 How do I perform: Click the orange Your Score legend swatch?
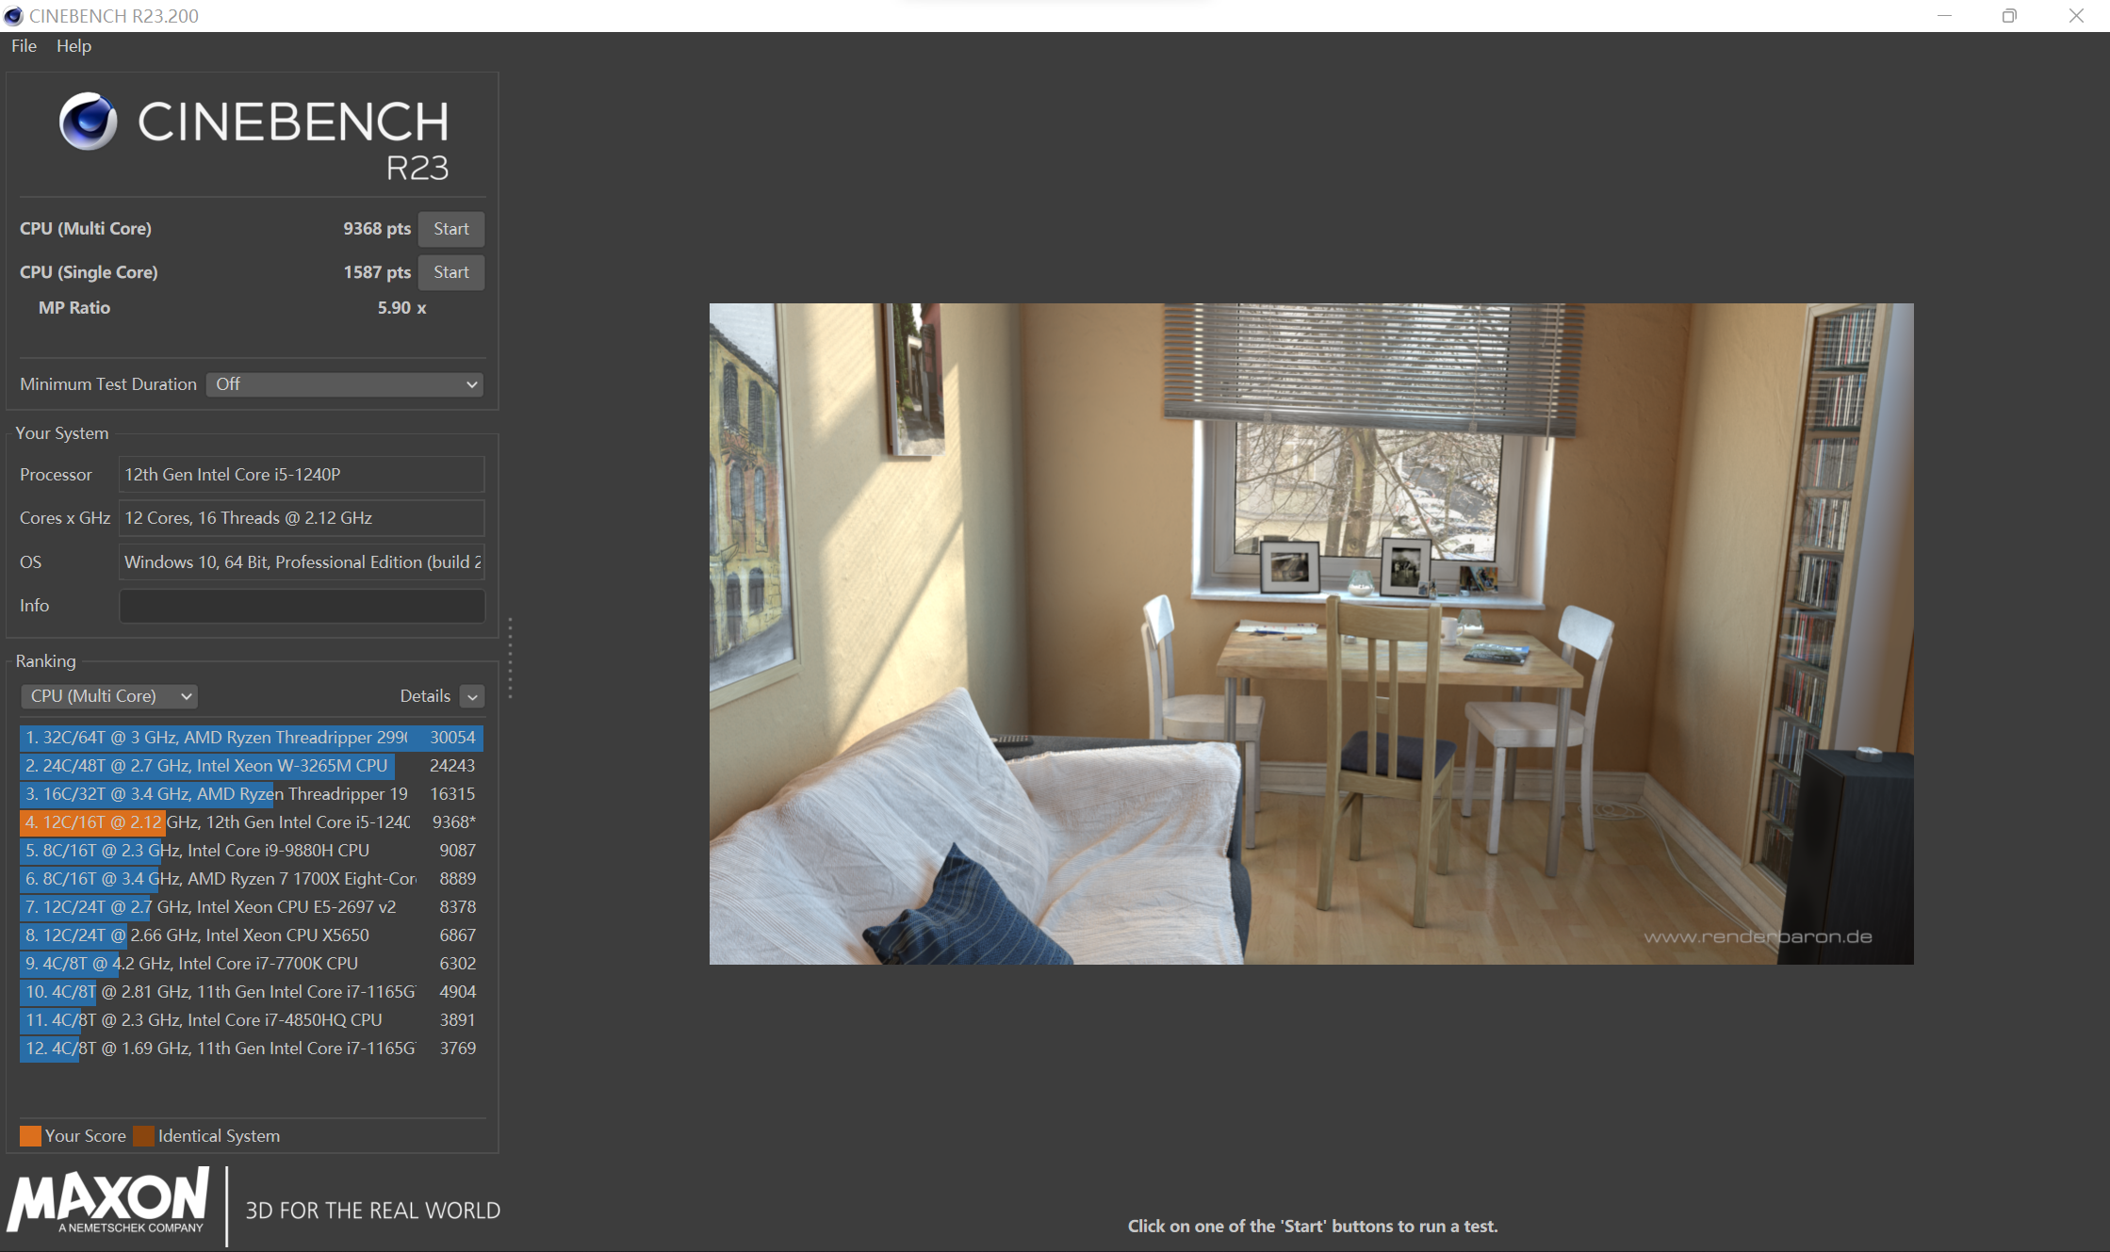click(x=30, y=1136)
